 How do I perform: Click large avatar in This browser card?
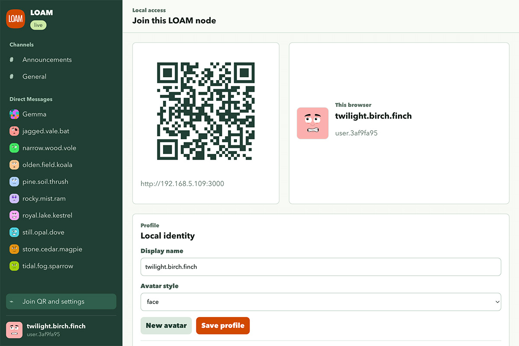[x=313, y=123]
